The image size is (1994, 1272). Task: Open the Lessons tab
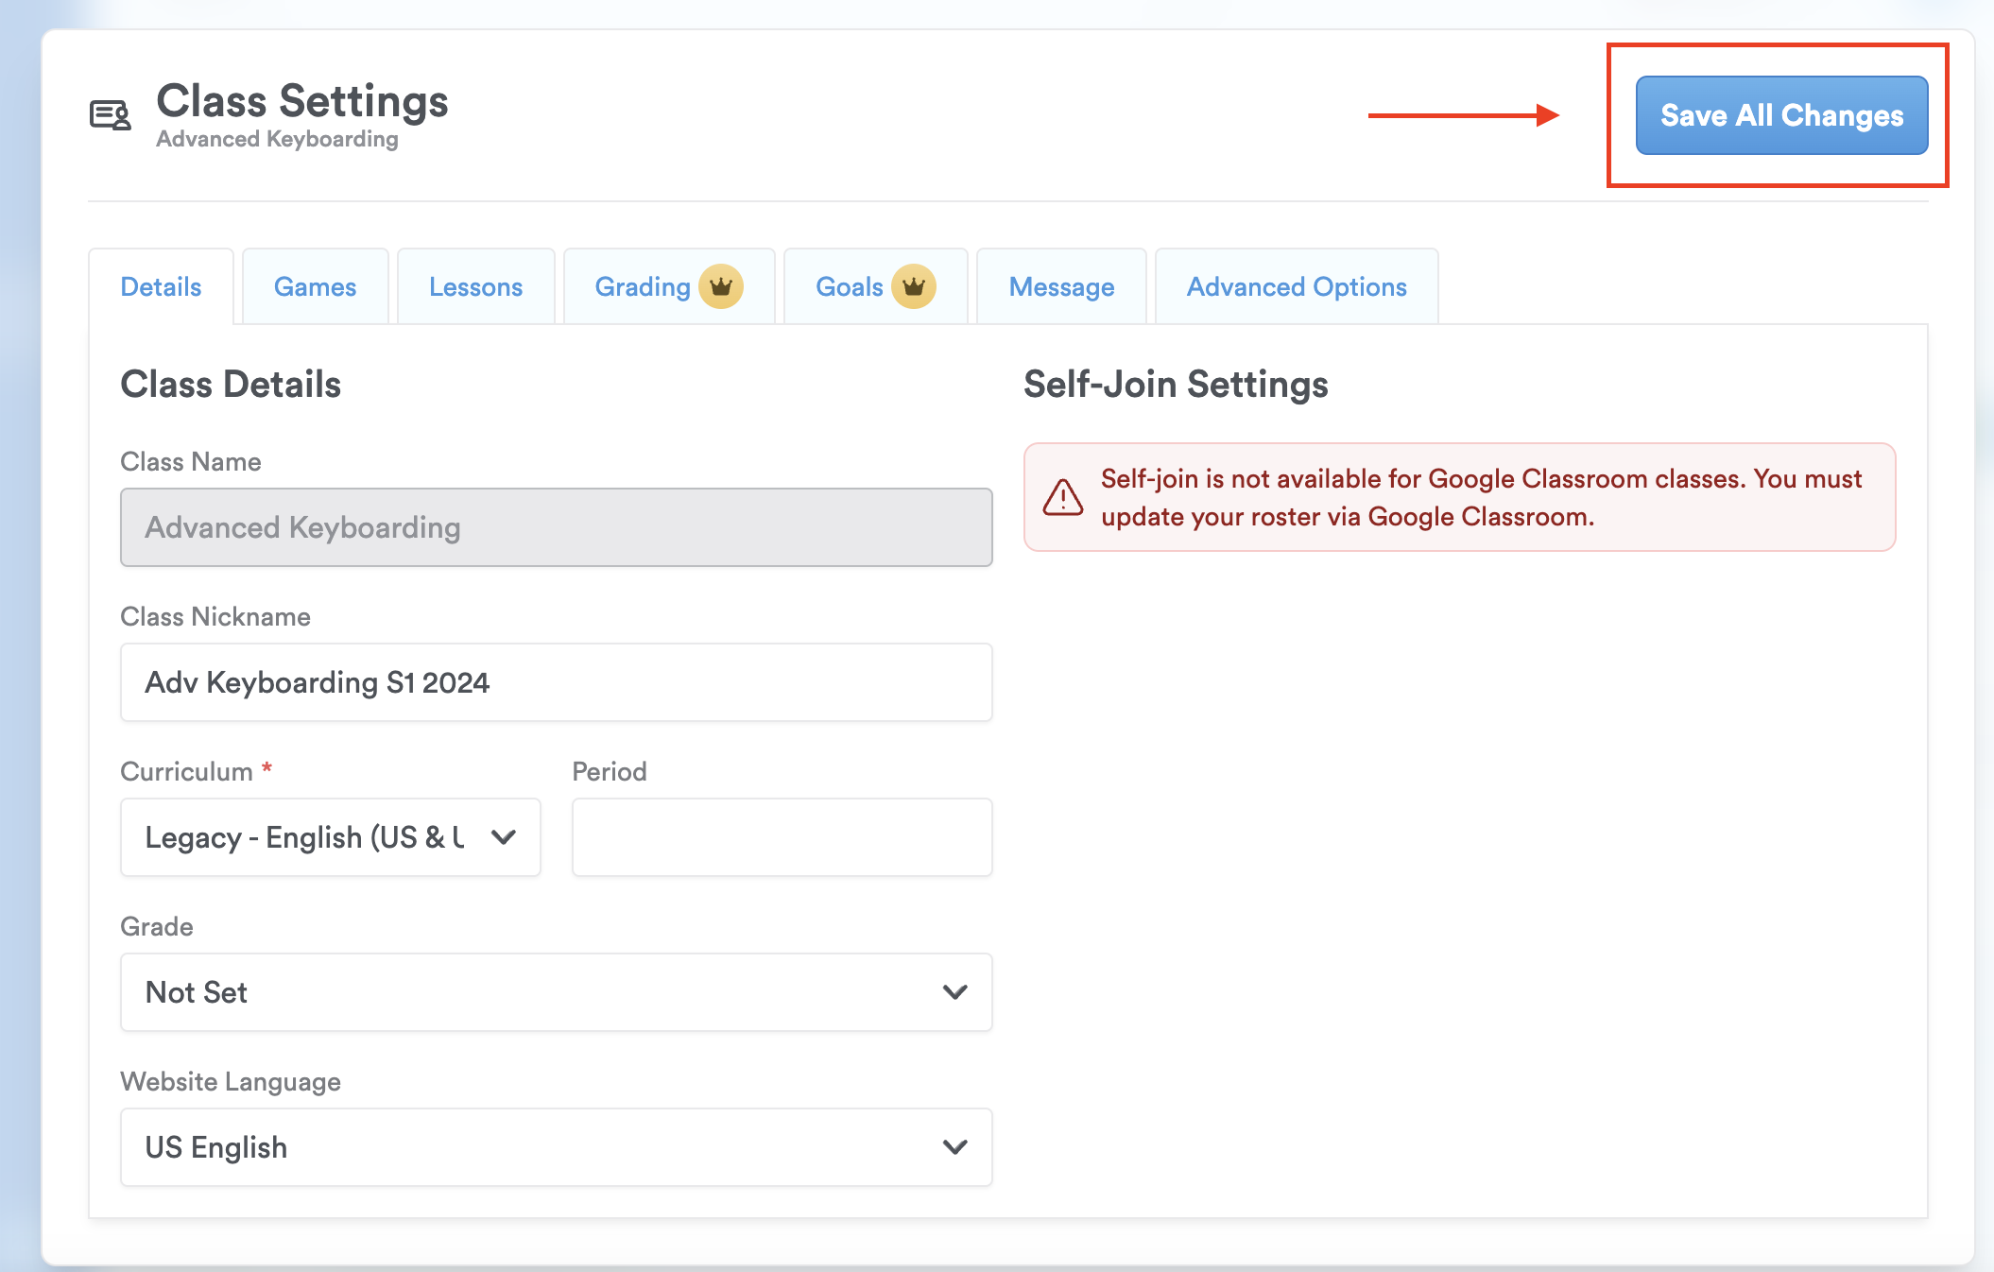475,287
